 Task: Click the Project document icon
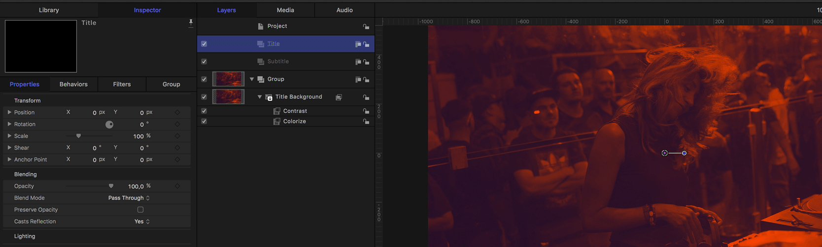point(261,26)
